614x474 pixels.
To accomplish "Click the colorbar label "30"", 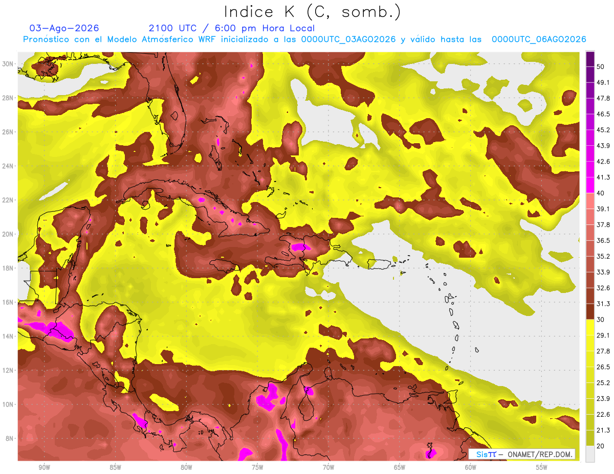I will point(601,320).
